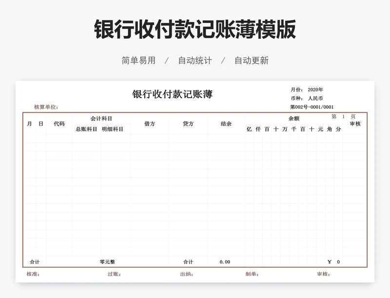Select the 月份: label
Screen dimensions: 390x298
point(297,89)
